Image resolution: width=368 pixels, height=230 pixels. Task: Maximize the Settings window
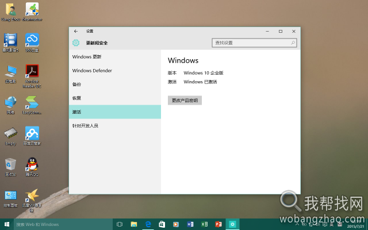click(x=281, y=31)
